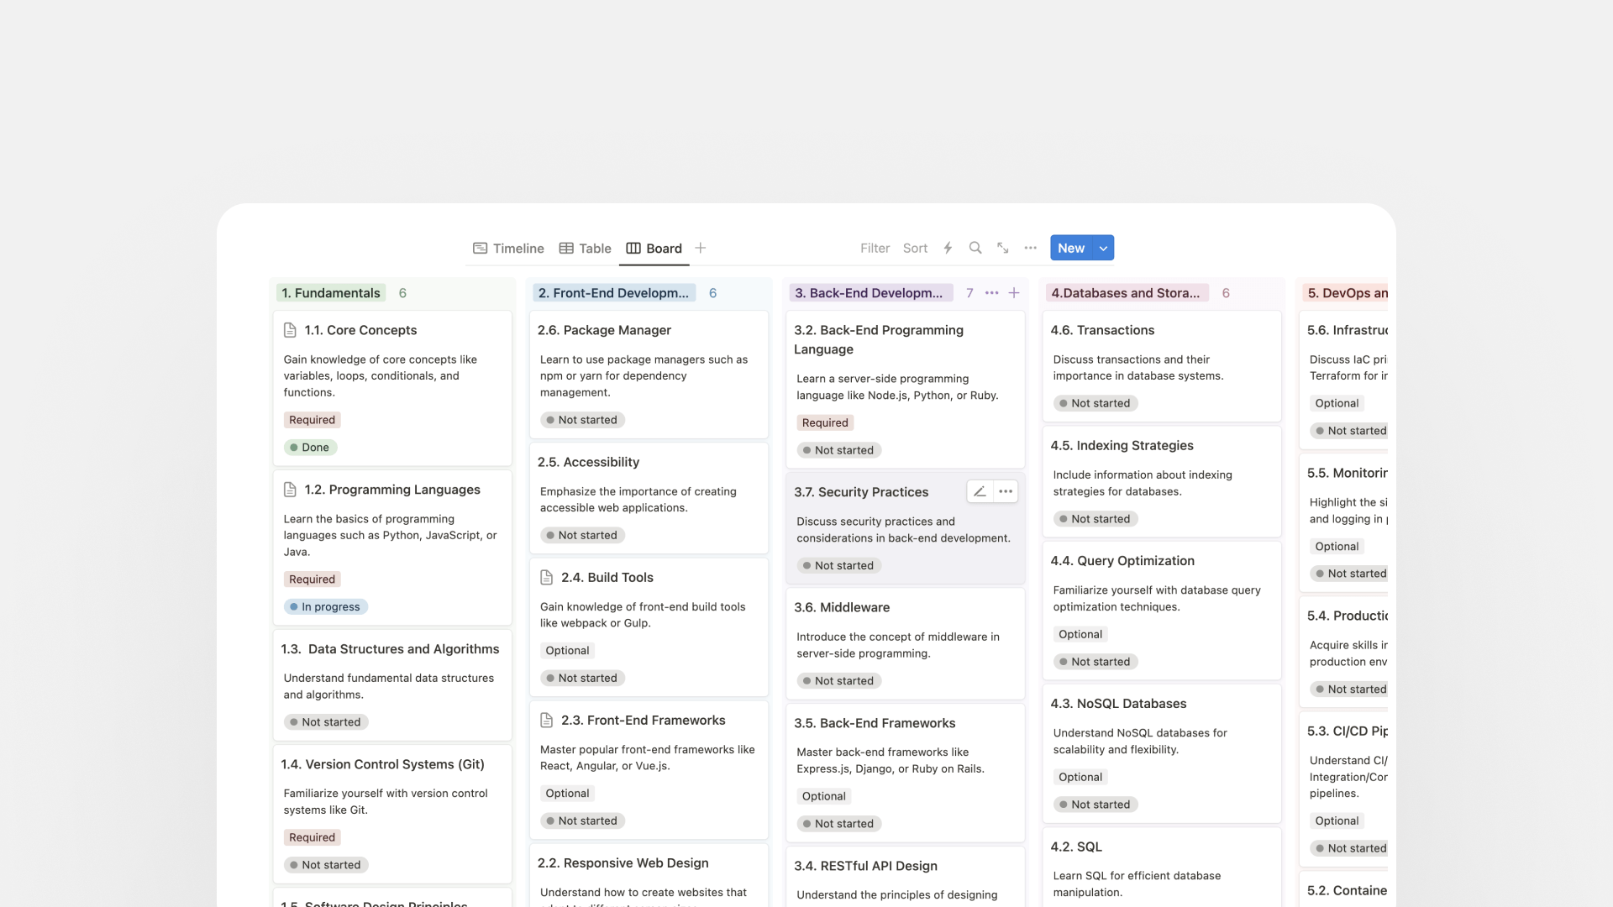Open 2.2. Responsive Web Design card
Image resolution: width=1613 pixels, height=907 pixels.
(x=649, y=875)
